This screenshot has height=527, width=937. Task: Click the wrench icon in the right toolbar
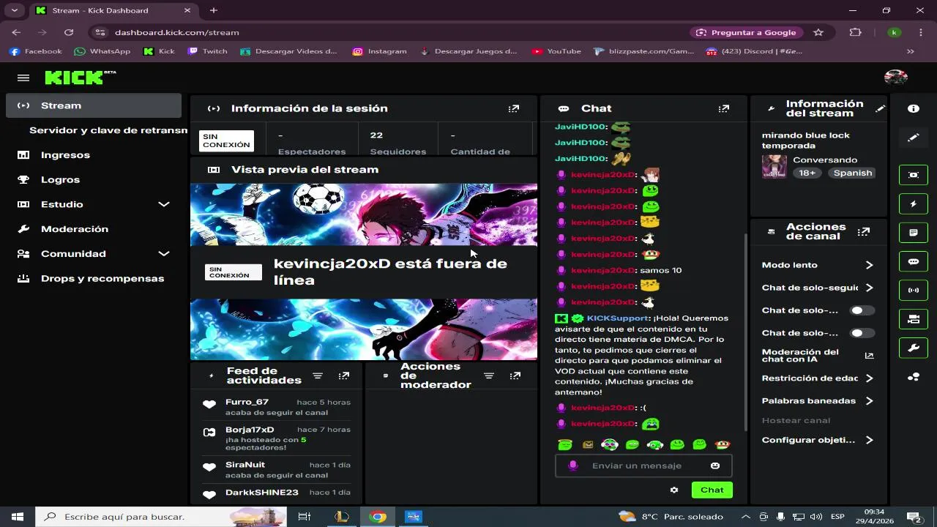click(x=914, y=348)
